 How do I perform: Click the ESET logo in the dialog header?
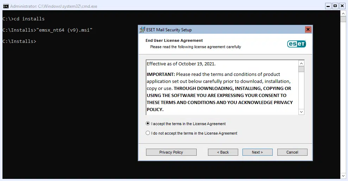297,44
